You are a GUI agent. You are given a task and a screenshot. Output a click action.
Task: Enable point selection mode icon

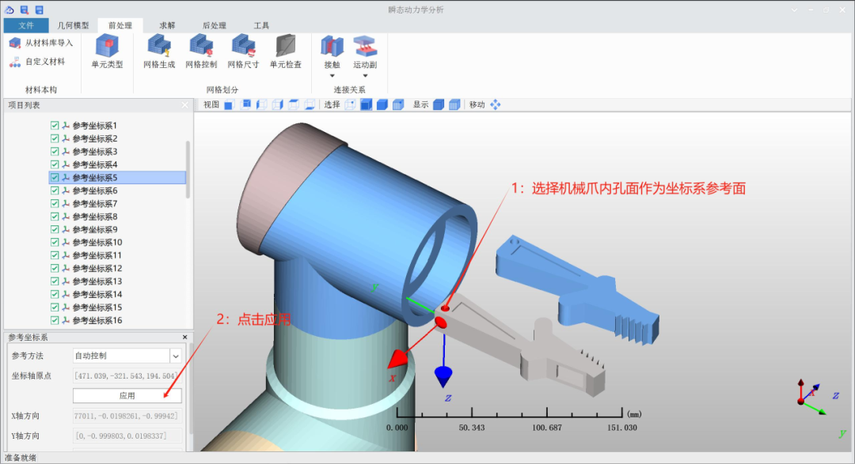[350, 104]
